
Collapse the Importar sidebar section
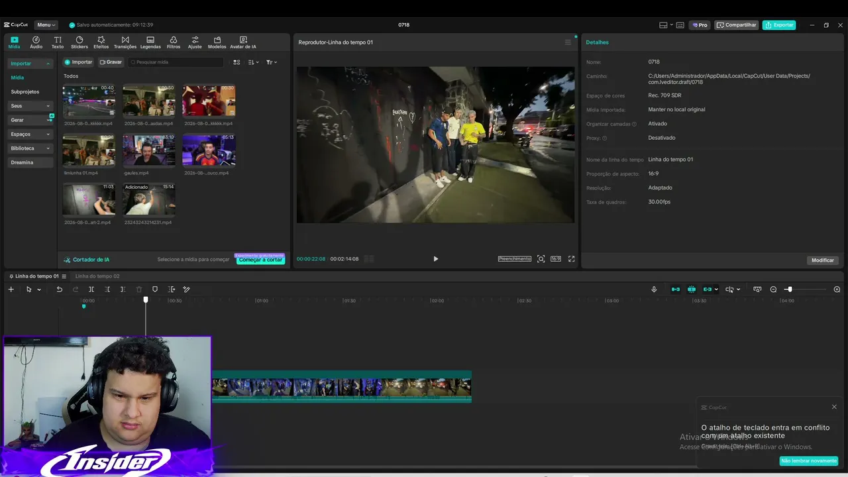(x=30, y=64)
